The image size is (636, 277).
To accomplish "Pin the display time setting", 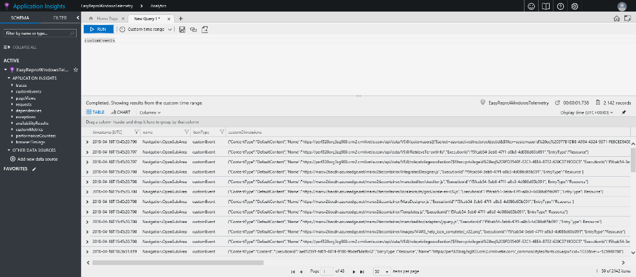I will click(623, 112).
